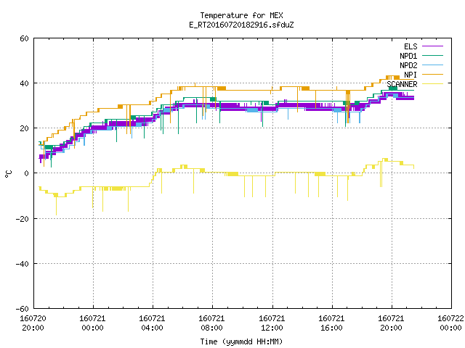465x348 pixels.
Task: Click the x-axis tick label 160721 16:00
Action: tap(331, 323)
